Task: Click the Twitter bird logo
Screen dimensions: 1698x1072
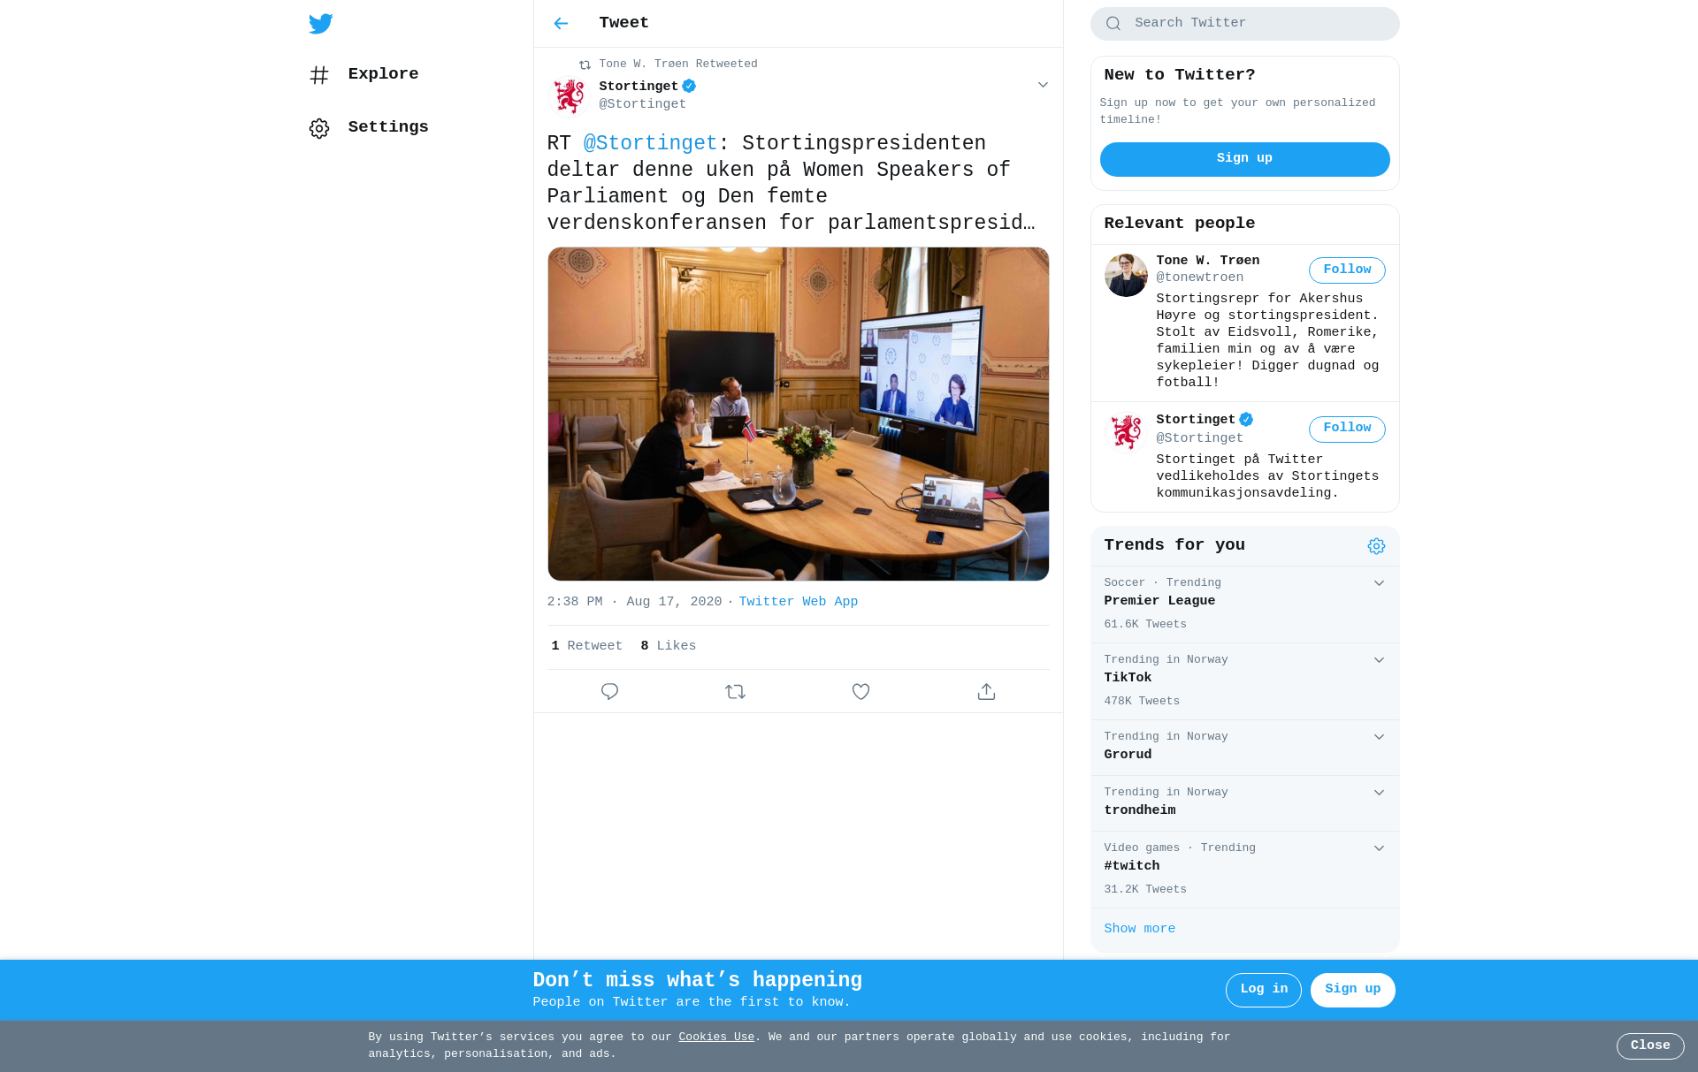Action: point(320,24)
